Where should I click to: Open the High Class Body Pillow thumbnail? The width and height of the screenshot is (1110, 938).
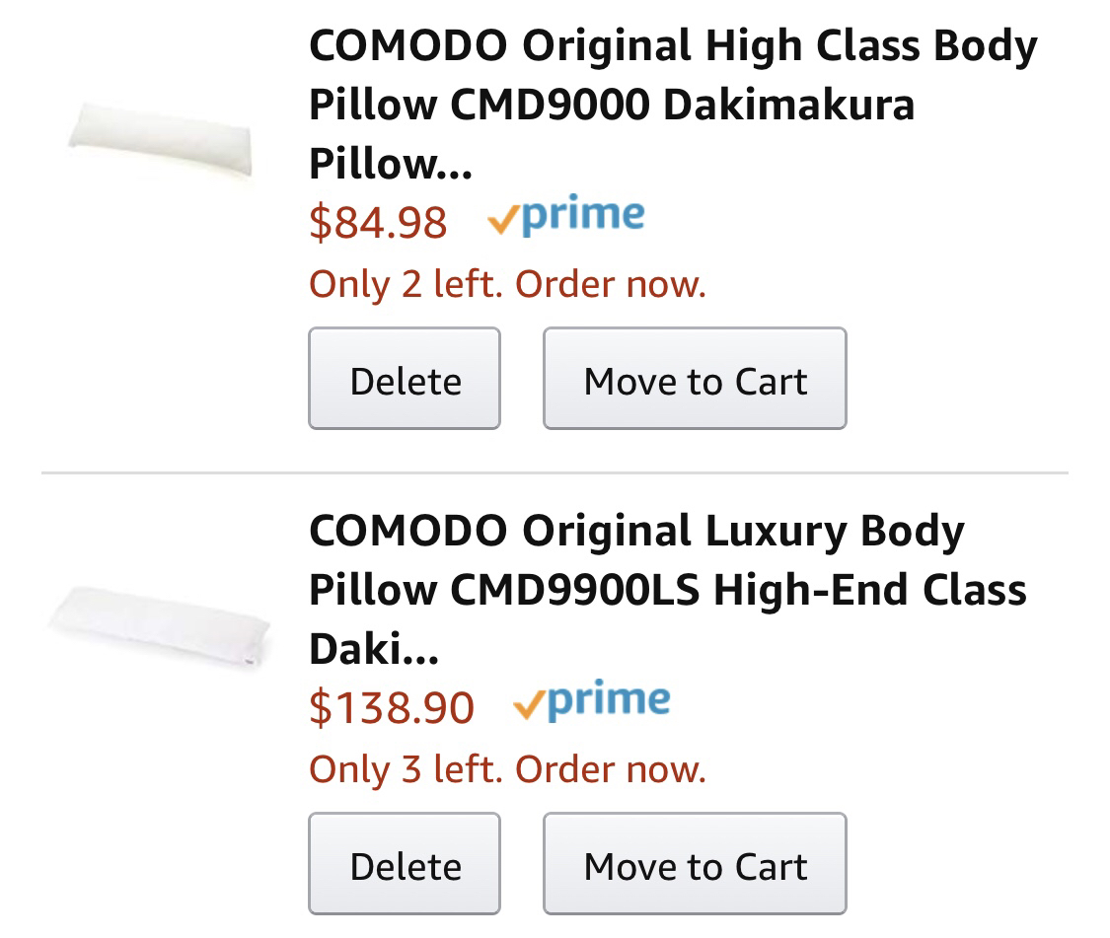(160, 144)
